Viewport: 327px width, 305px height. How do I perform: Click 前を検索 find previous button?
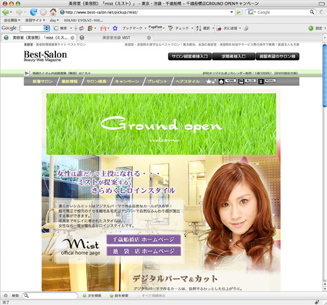(119, 295)
